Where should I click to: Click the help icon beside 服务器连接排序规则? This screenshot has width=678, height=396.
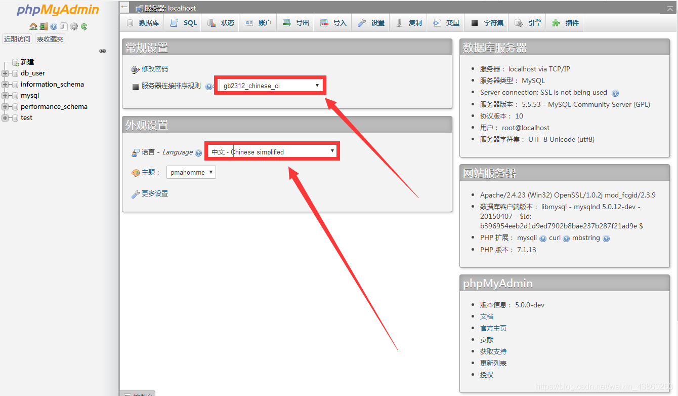209,87
